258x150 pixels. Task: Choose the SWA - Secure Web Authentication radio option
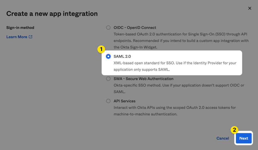[x=108, y=79]
